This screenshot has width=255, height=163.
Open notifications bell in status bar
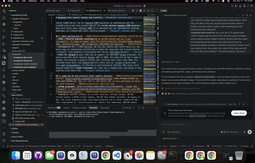tap(252, 146)
